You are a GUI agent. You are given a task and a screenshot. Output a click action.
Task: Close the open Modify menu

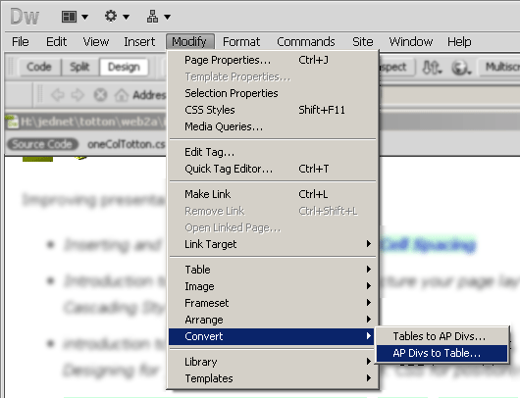pyautogui.click(x=190, y=42)
